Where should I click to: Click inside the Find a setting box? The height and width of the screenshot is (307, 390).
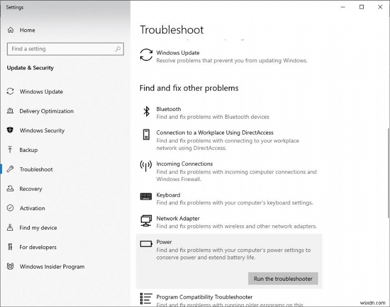(x=58, y=49)
